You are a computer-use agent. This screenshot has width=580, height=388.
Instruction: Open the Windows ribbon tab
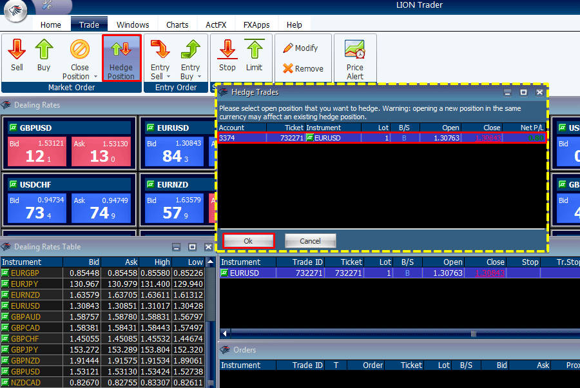133,24
